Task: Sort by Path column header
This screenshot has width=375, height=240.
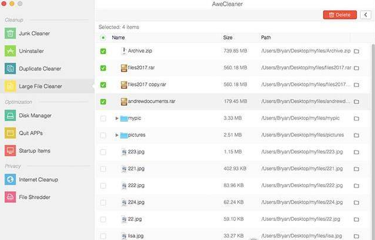Action: point(266,38)
